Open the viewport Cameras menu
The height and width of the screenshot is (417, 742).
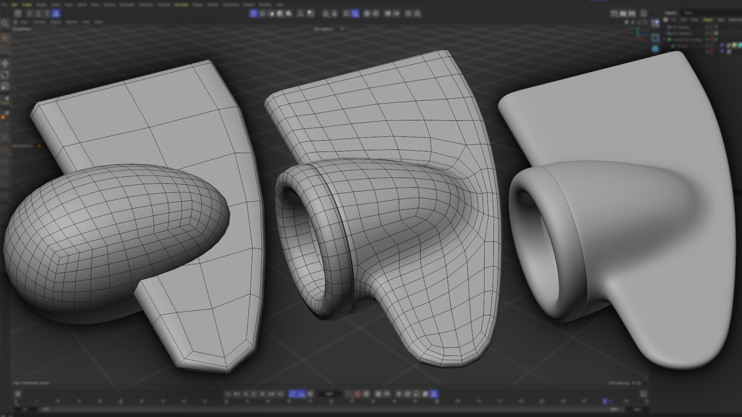[x=39, y=22]
